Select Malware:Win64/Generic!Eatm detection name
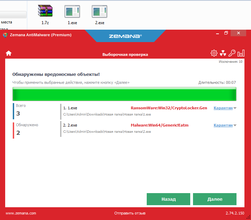 [160, 126]
